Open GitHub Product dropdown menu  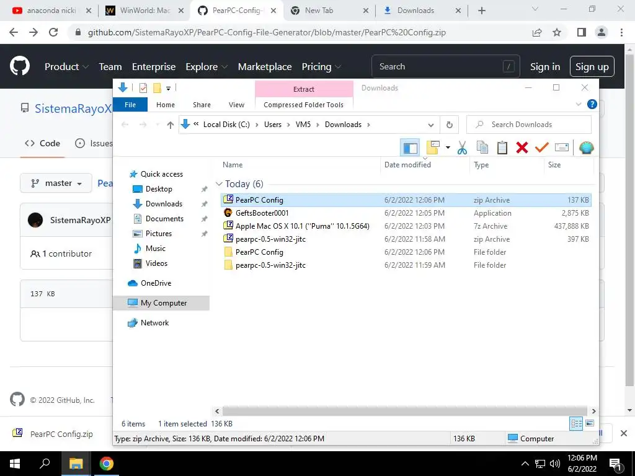click(x=66, y=67)
